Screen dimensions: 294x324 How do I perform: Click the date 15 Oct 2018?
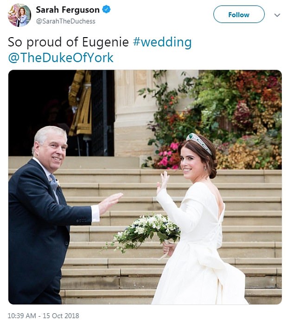point(61,316)
